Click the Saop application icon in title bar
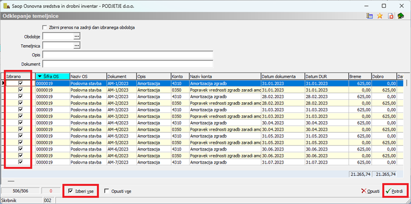 pos(6,6)
